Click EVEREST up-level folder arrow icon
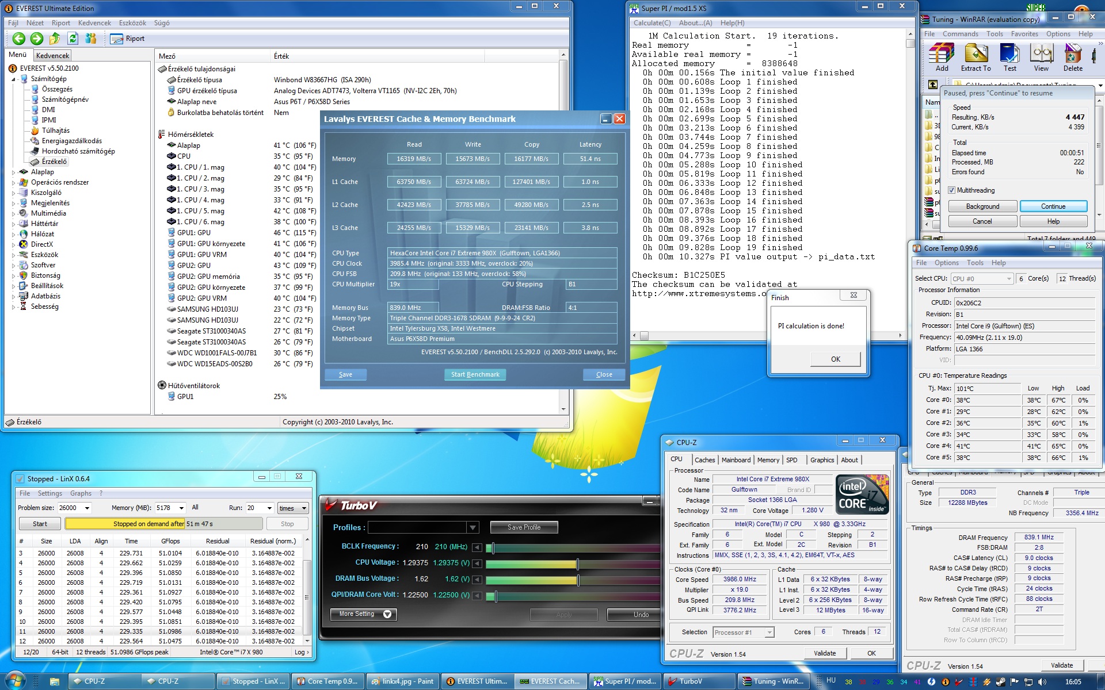Image resolution: width=1105 pixels, height=690 pixels. click(55, 39)
